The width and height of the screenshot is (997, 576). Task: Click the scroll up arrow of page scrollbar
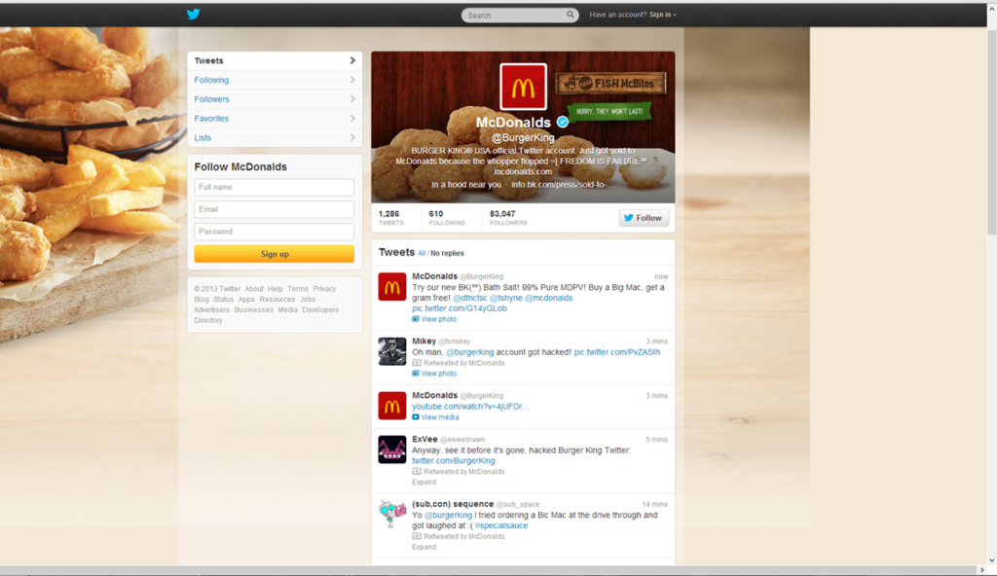[992, 9]
